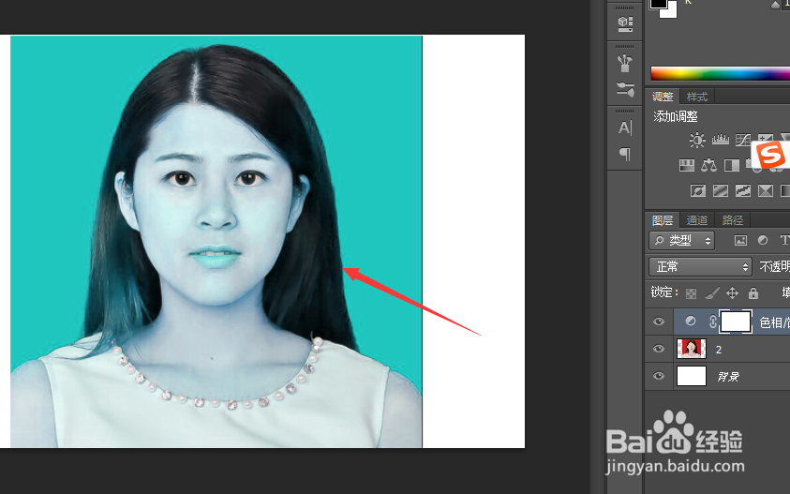Hide the 背景 layer
The width and height of the screenshot is (790, 494).
[x=659, y=376]
